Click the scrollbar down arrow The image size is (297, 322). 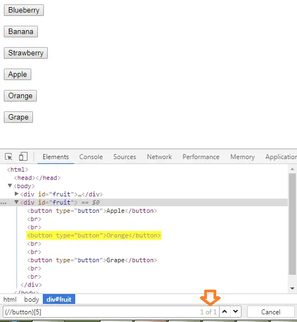292,289
